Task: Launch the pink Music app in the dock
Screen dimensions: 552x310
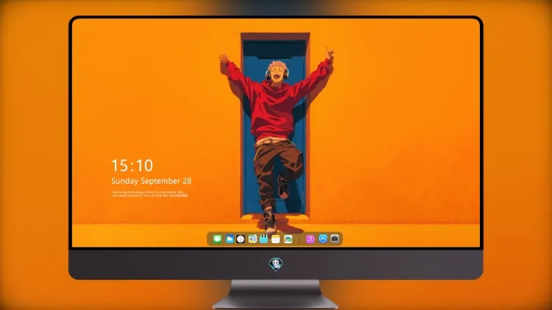Action: click(x=310, y=239)
